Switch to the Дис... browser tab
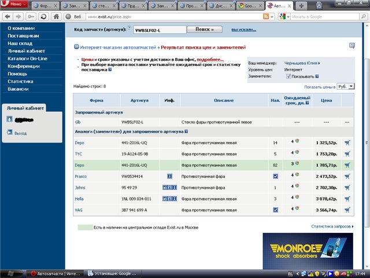370x278 pixels. pos(221,6)
